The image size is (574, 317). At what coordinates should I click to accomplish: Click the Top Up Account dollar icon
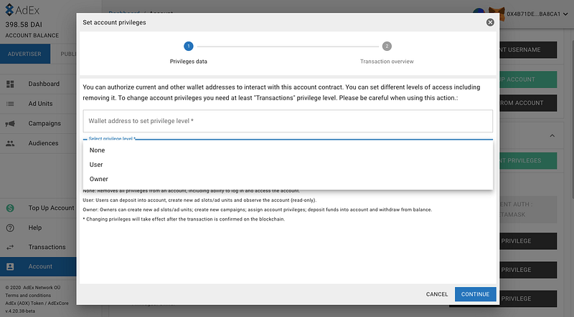10,208
